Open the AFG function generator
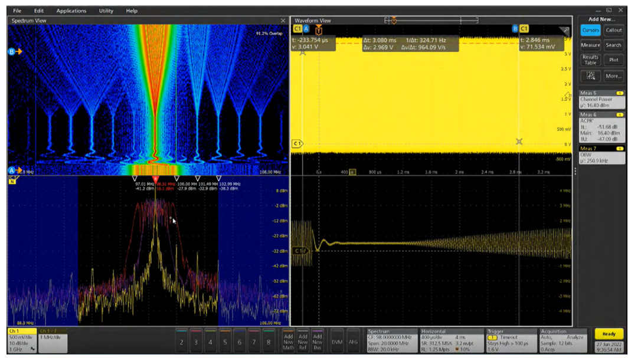 point(353,341)
